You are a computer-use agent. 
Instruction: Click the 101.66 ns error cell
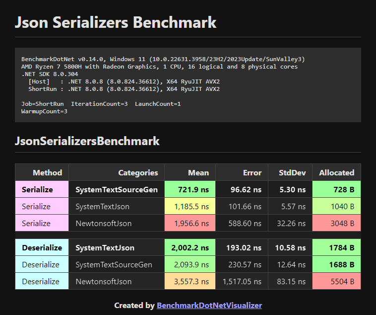242,206
